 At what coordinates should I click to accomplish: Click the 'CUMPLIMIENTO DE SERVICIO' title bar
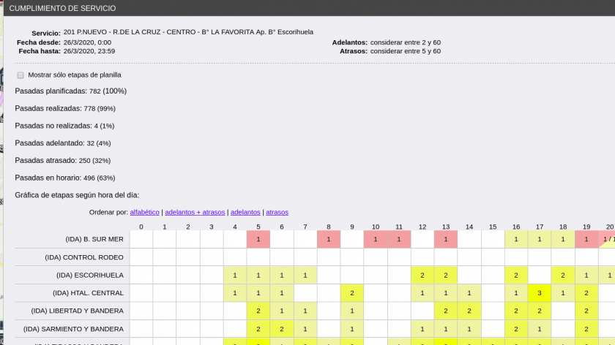(x=62, y=8)
